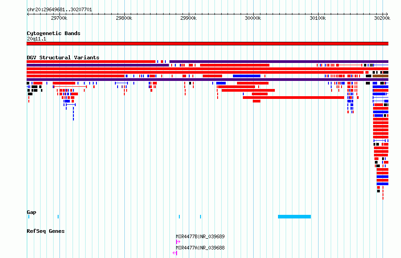Click the leftmost small Gap tick
Viewport: 401px width, 258px height.
[x=29, y=217]
